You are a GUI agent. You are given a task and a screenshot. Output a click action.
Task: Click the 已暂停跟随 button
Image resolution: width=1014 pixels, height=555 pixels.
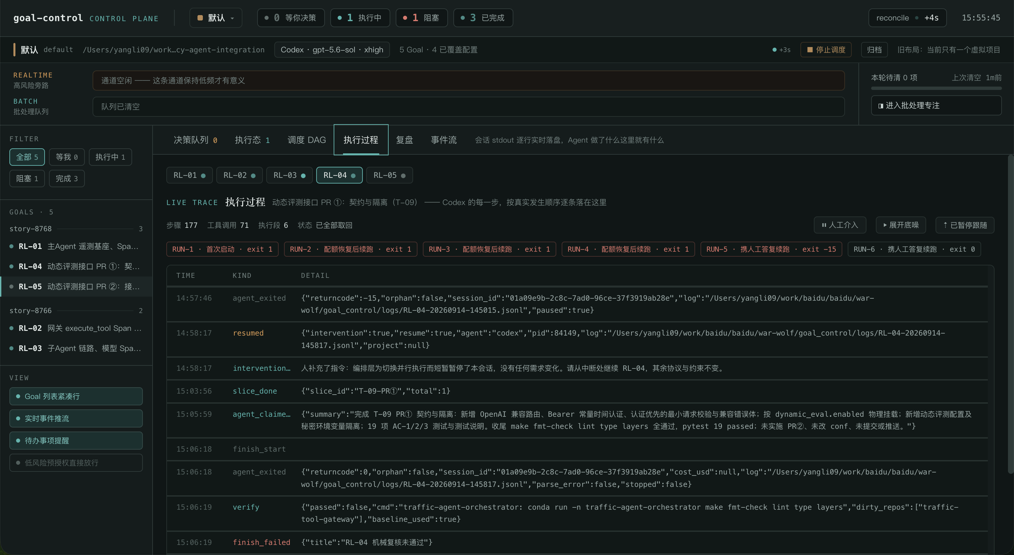tap(965, 225)
